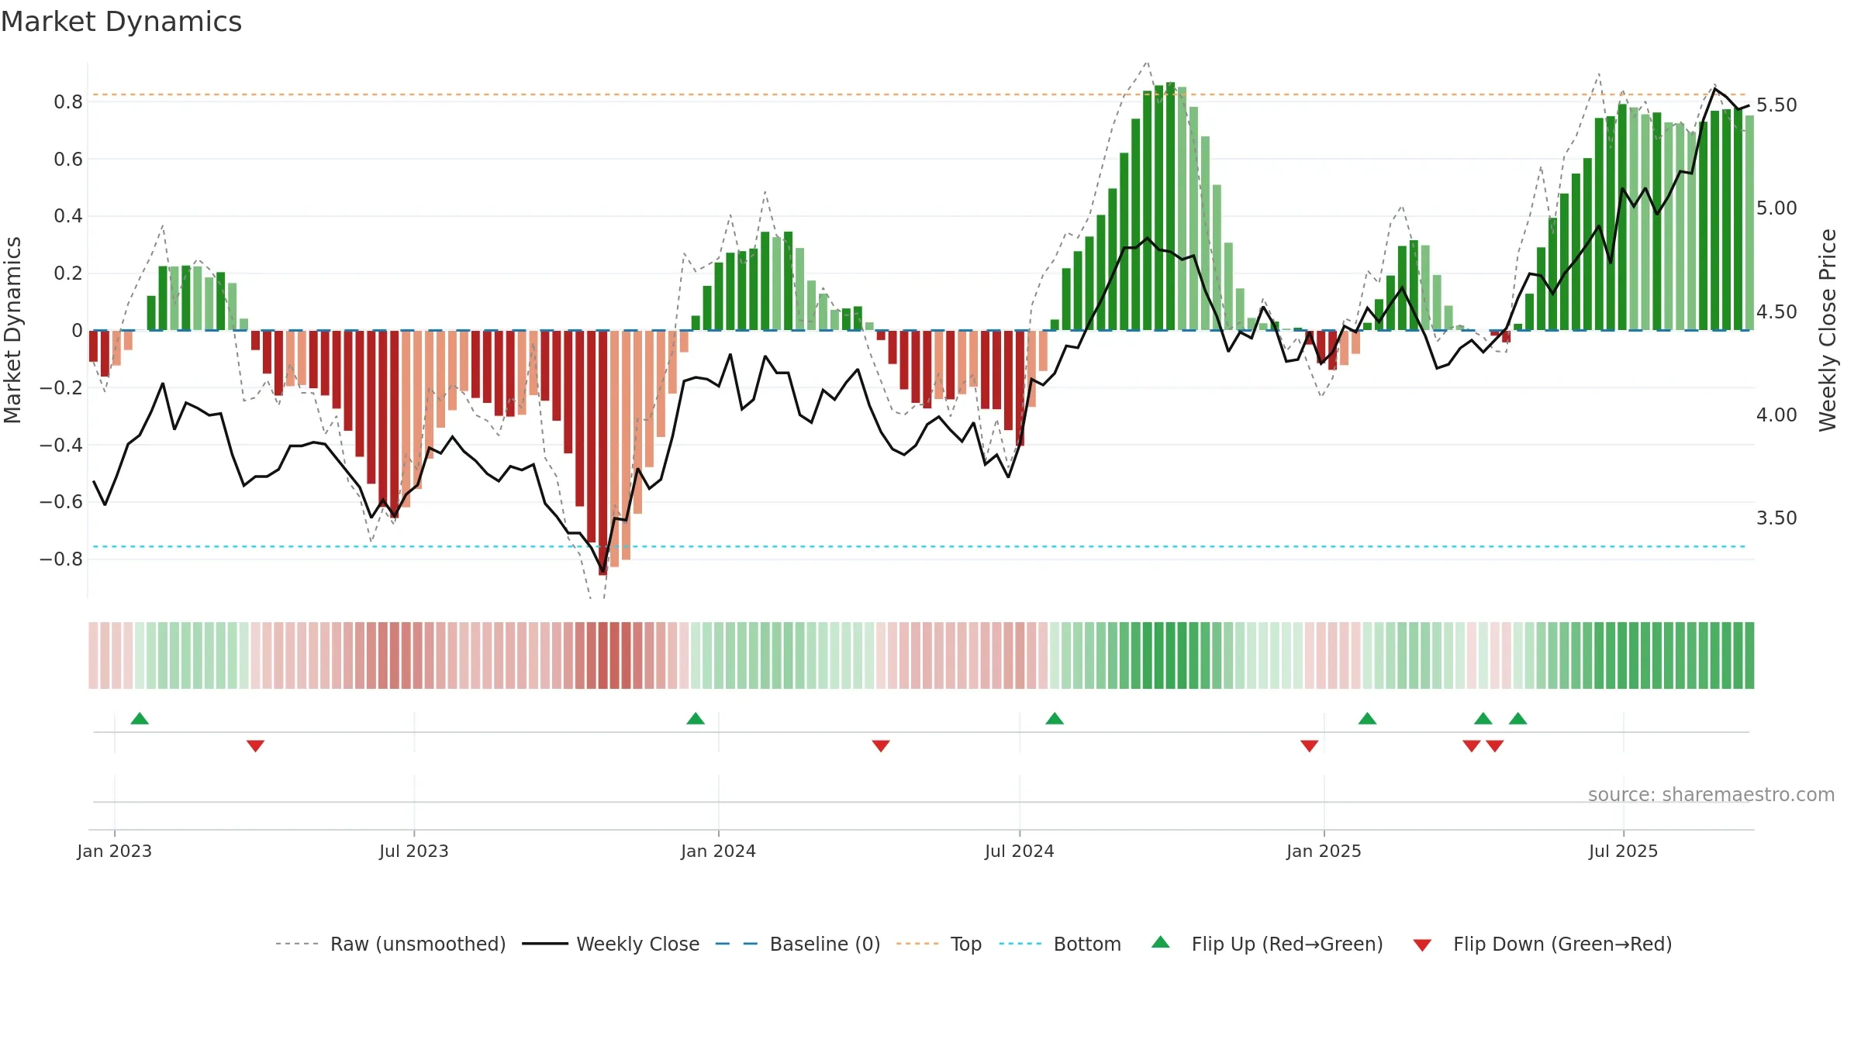This screenshot has height=1046, width=1861.
Task: Click the flip-up marker just after Jul 2024
Action: (x=1055, y=718)
